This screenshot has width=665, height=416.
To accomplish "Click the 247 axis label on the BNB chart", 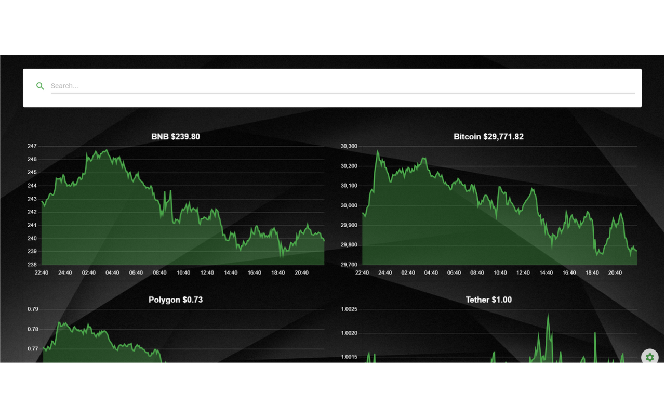I will pos(32,146).
